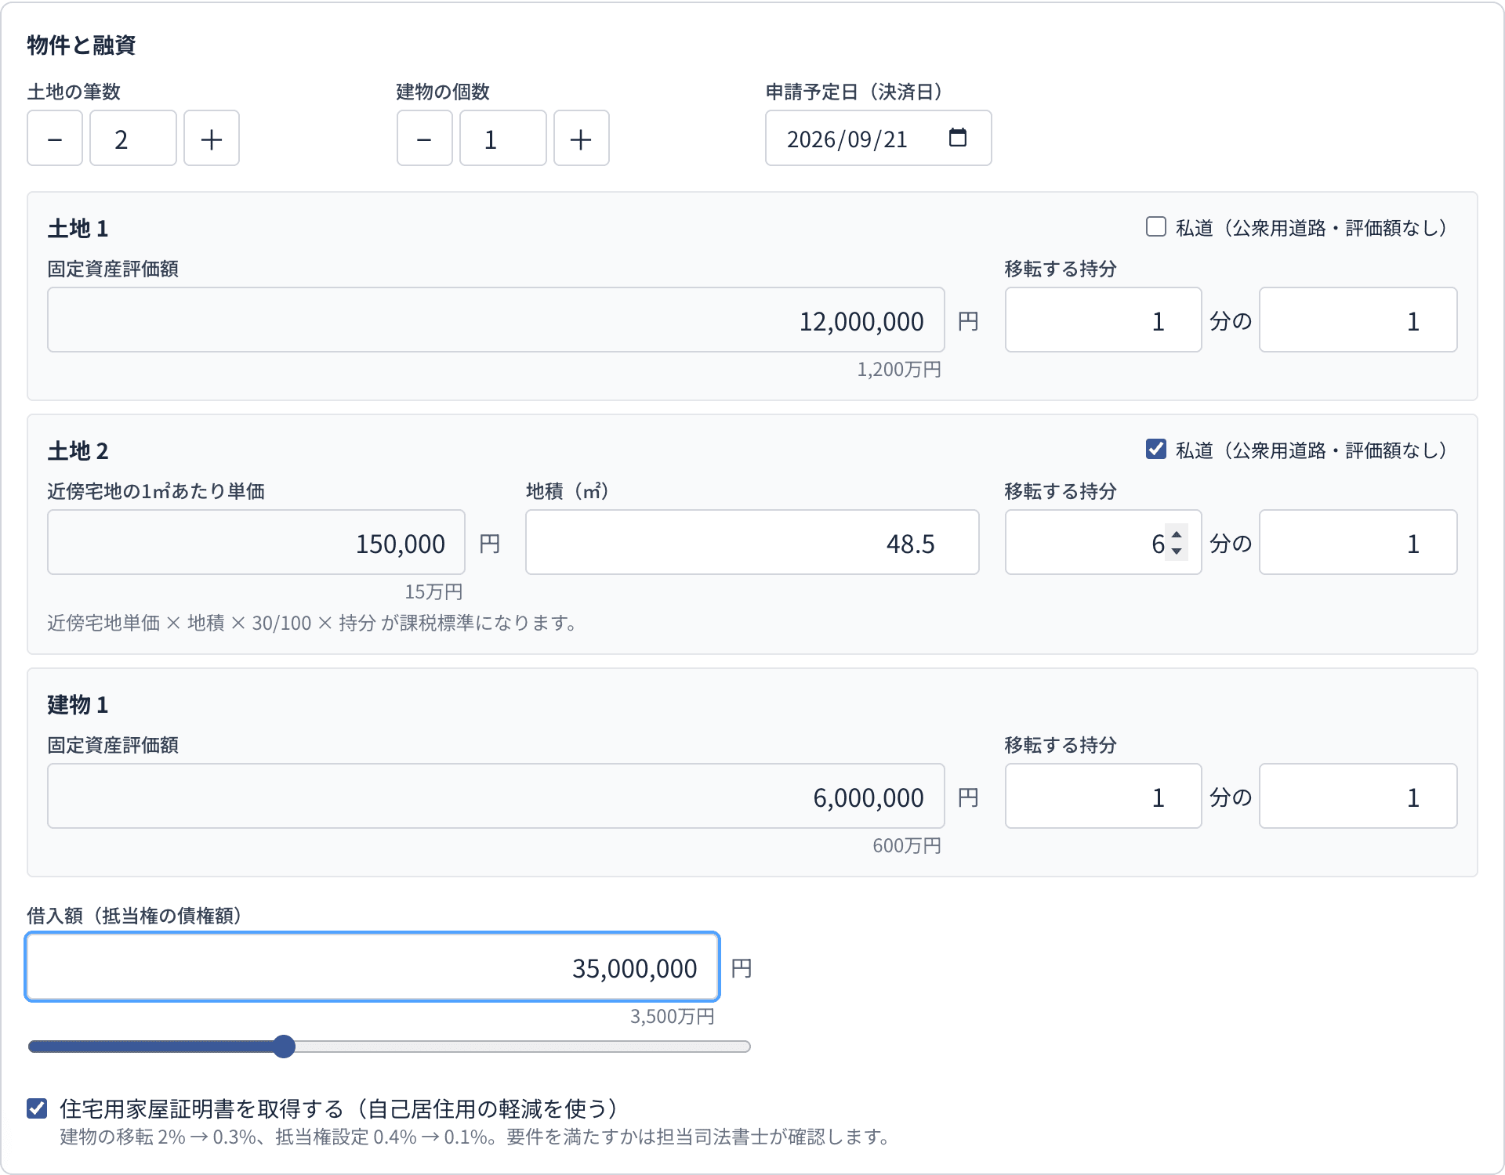Click the 建物の個数 number field showing 1
Screen dimensions: 1505x1175
[503, 139]
